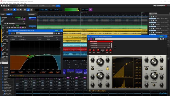Click the +Track button
The image size is (170, 96).
tap(2, 14)
